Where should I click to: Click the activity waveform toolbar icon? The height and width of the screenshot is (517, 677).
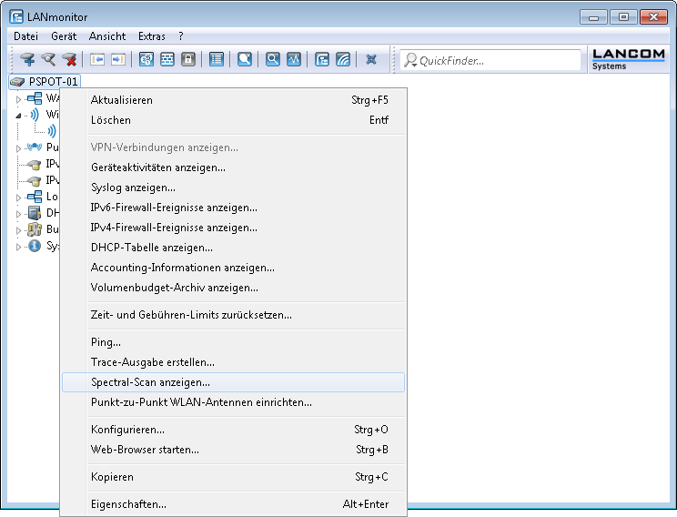coord(293,60)
